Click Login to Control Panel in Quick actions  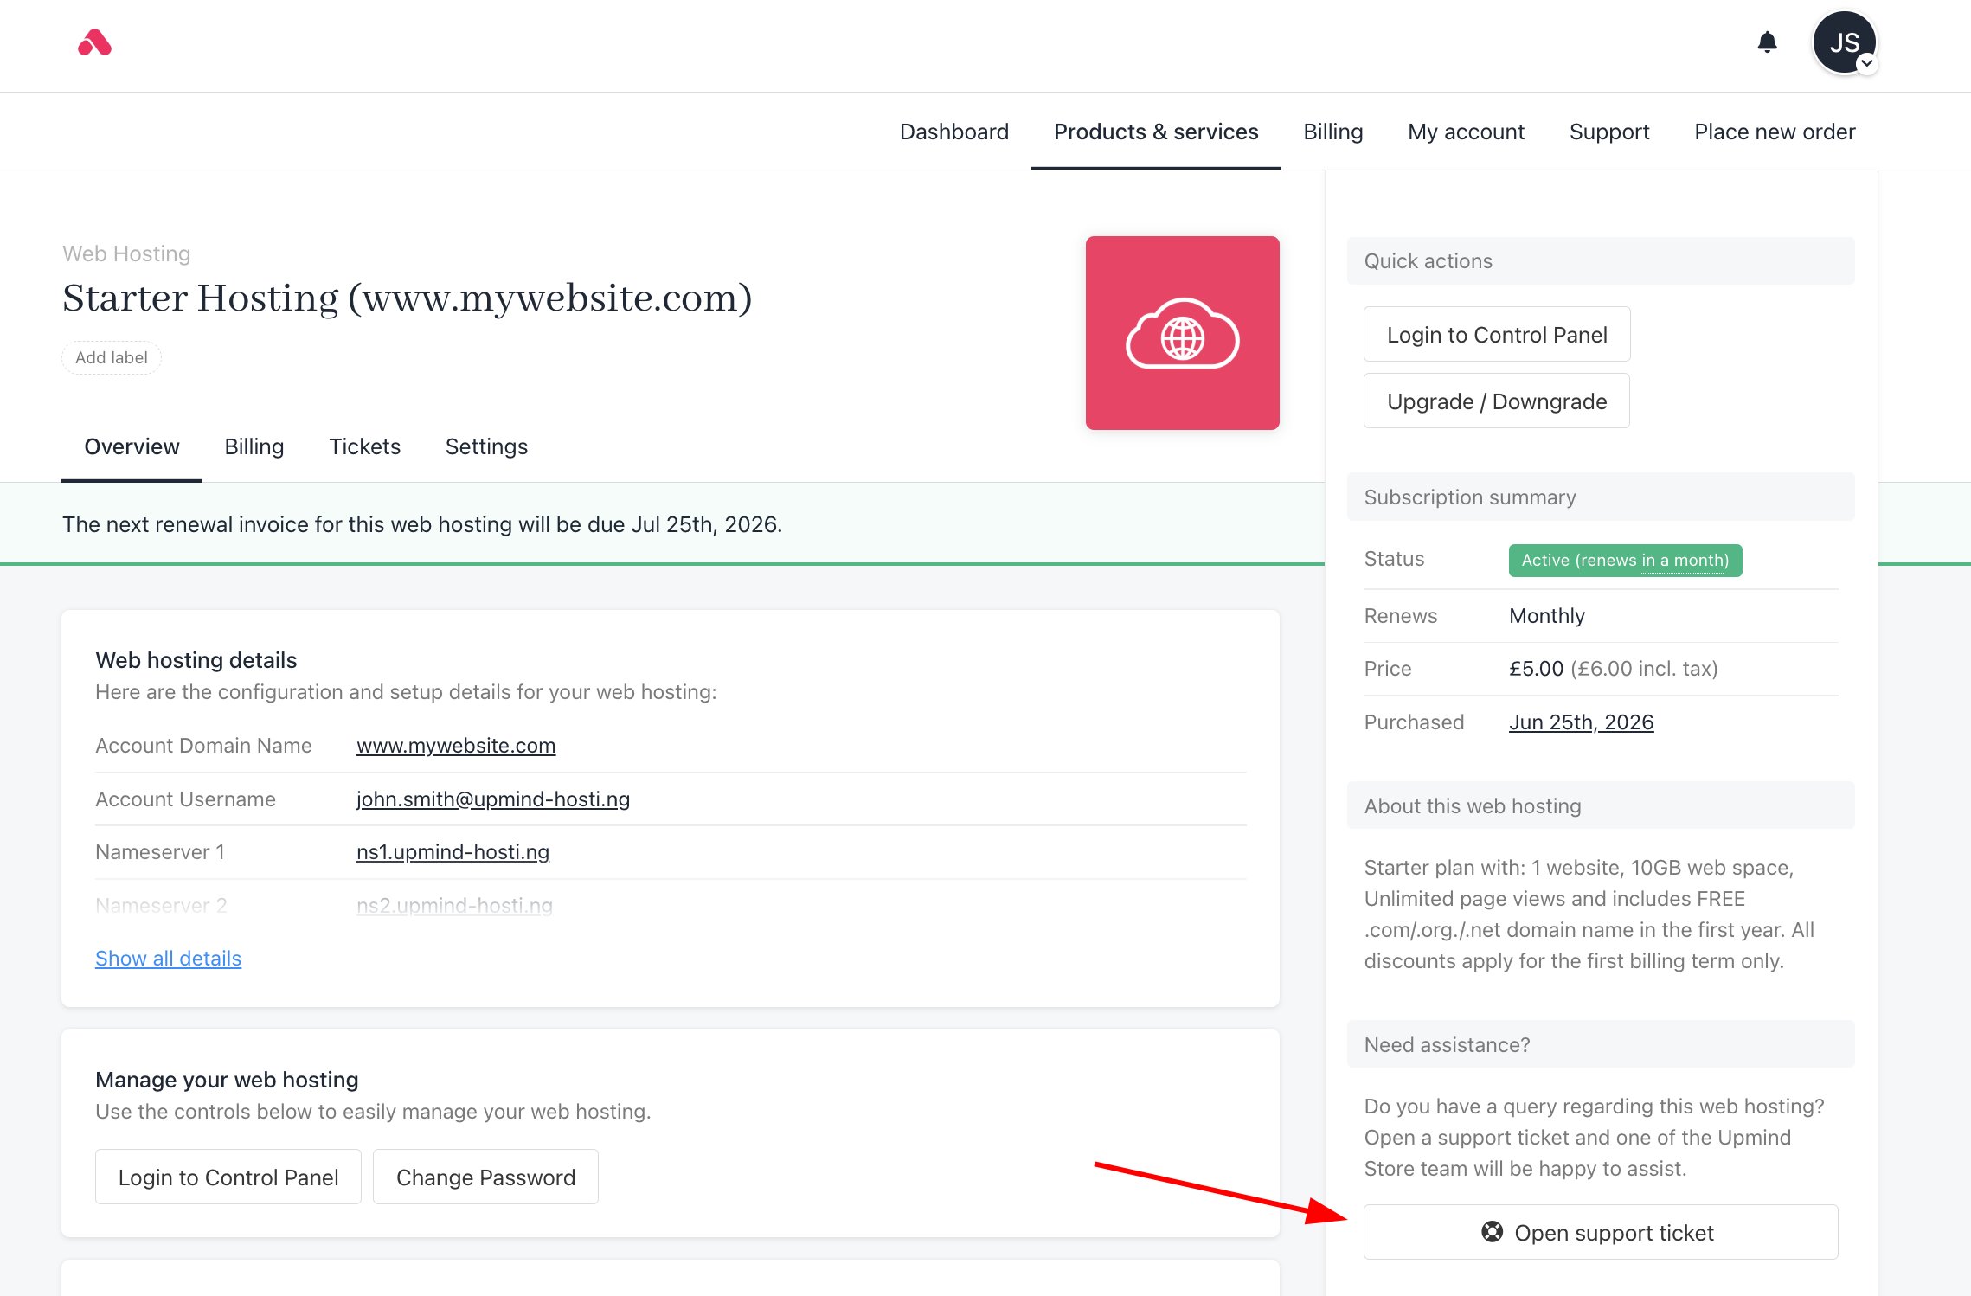click(x=1497, y=334)
